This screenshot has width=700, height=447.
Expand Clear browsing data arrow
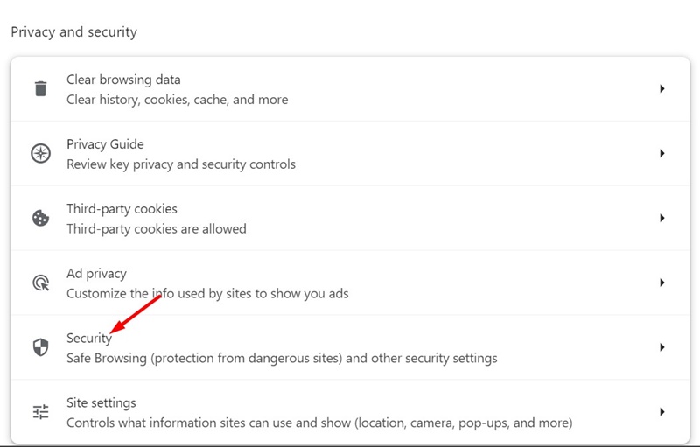coord(662,88)
